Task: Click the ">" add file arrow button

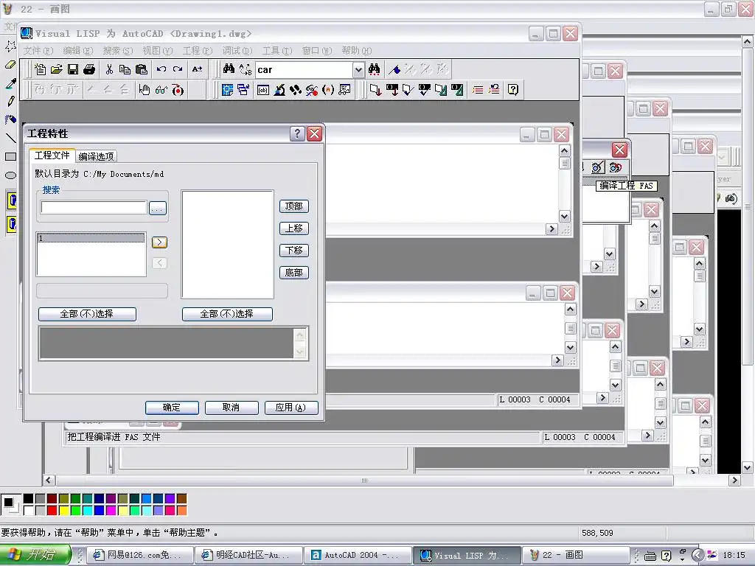Action: [x=159, y=242]
